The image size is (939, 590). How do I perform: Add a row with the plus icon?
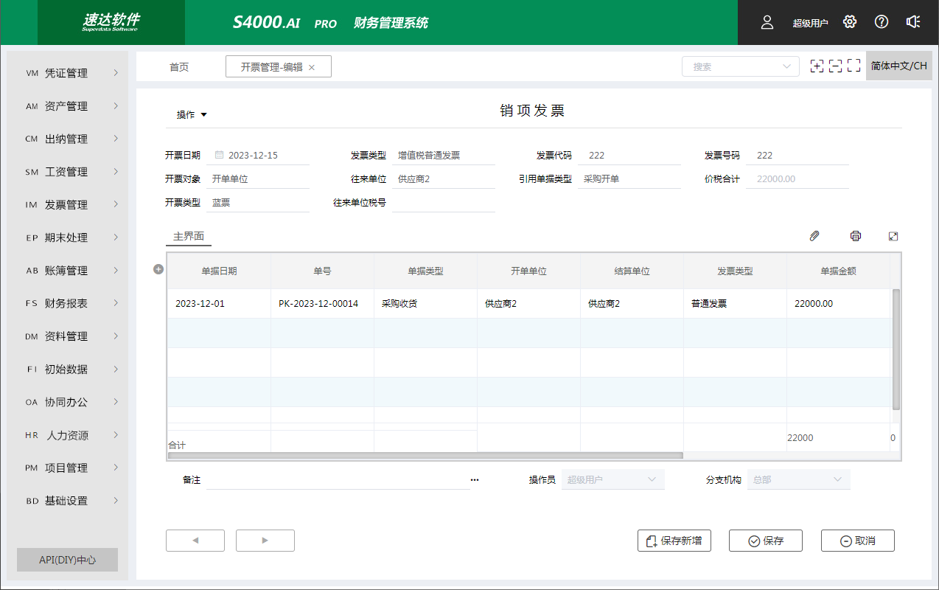coord(158,270)
